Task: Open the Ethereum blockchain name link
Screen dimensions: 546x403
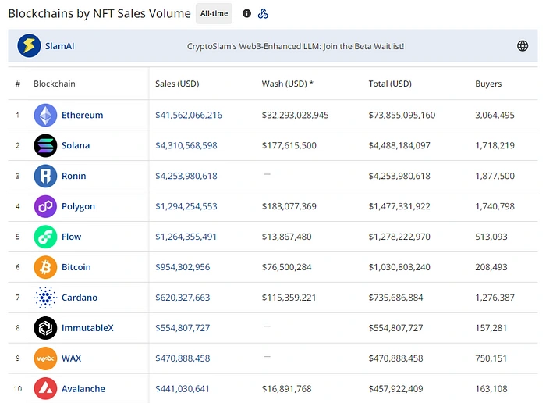Action: point(82,116)
